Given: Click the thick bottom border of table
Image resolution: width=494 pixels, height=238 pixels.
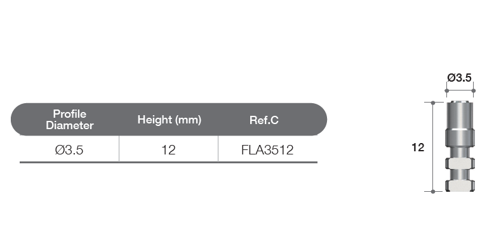Looking at the screenshot, I should click(168, 162).
